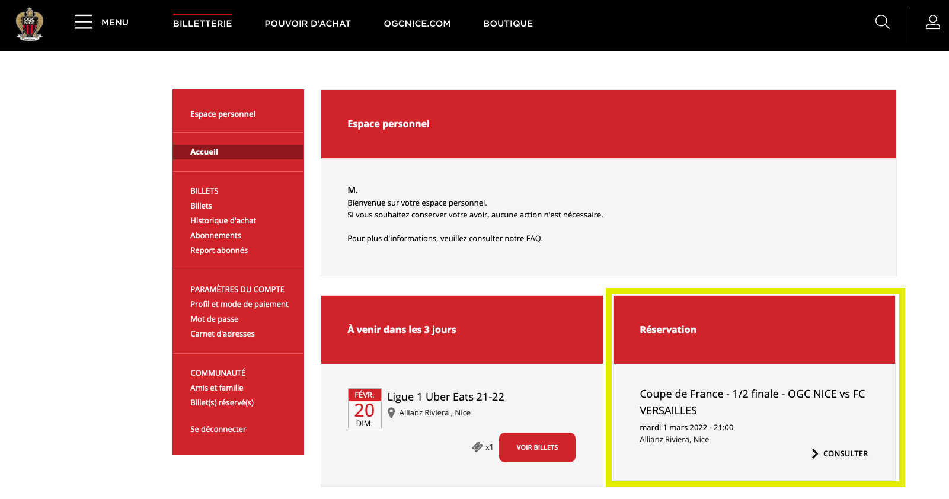Click the Coupe de France OGC NICE vs FC VERSAILLES title
Image resolution: width=949 pixels, height=499 pixels.
coord(752,402)
